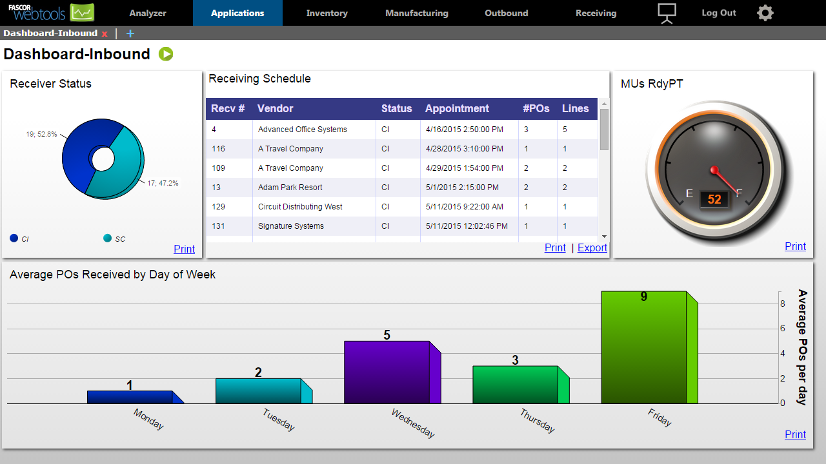The image size is (826, 464).
Task: Export the Receiving Schedule data
Action: point(592,247)
